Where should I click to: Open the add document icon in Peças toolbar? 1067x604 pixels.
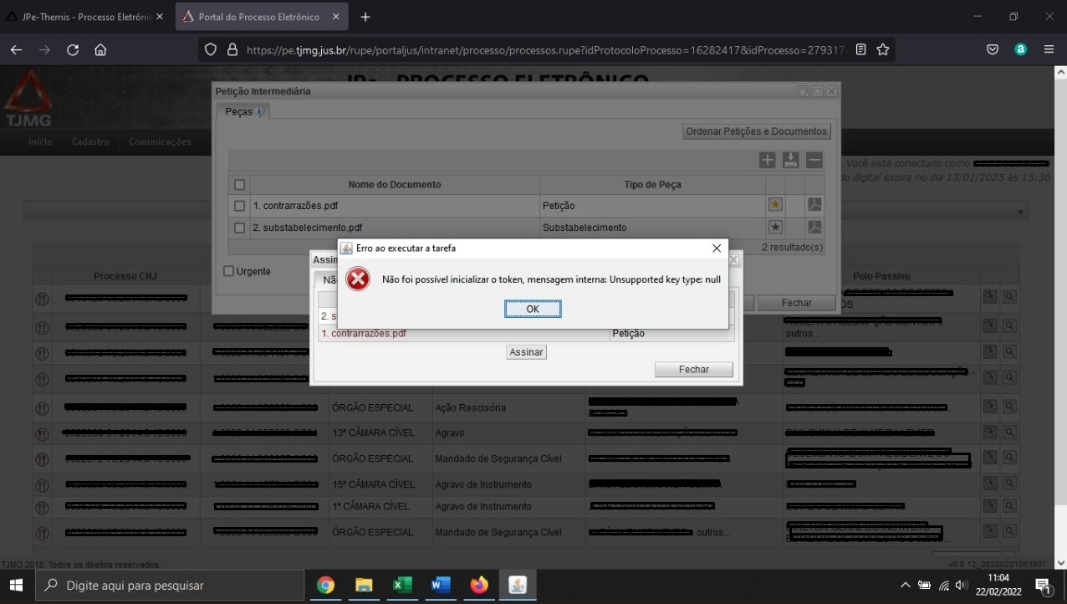(767, 159)
